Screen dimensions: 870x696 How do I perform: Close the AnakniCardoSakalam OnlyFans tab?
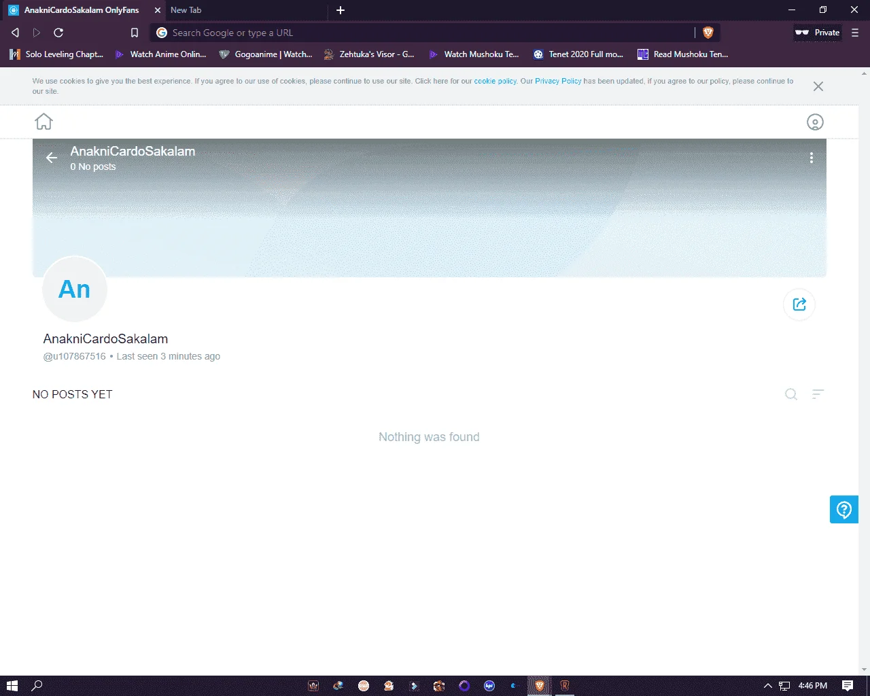click(x=158, y=10)
